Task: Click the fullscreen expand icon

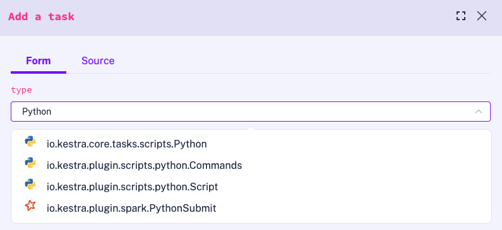Action: pyautogui.click(x=461, y=16)
